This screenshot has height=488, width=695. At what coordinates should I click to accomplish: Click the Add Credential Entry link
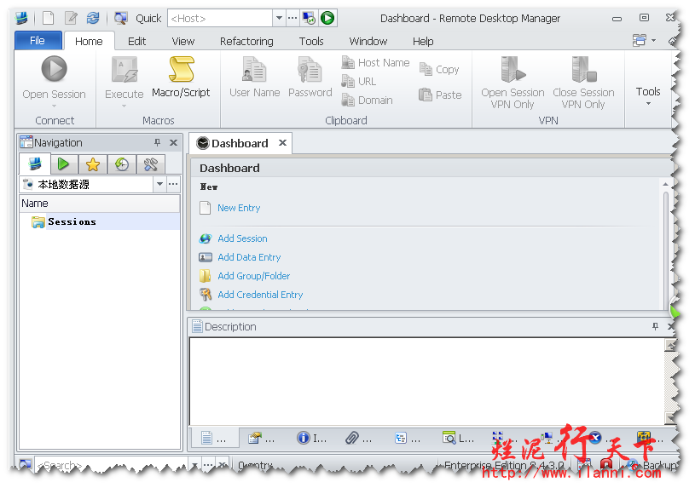260,295
